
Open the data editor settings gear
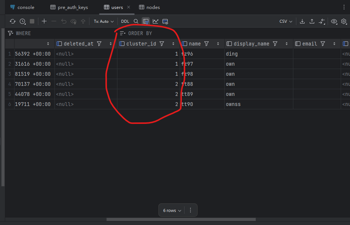pos(344,22)
